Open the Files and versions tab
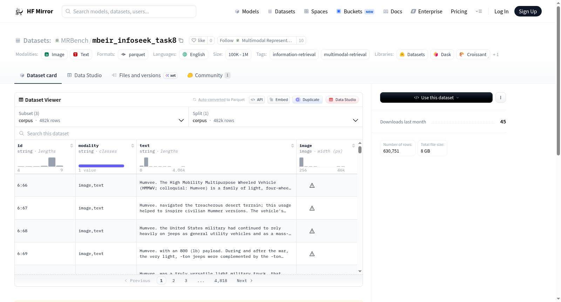561x302 pixels. pyautogui.click(x=144, y=75)
